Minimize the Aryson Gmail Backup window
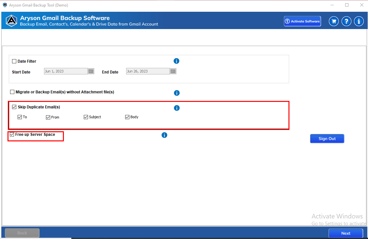Viewport: 368px width, 239px height. 332,5
